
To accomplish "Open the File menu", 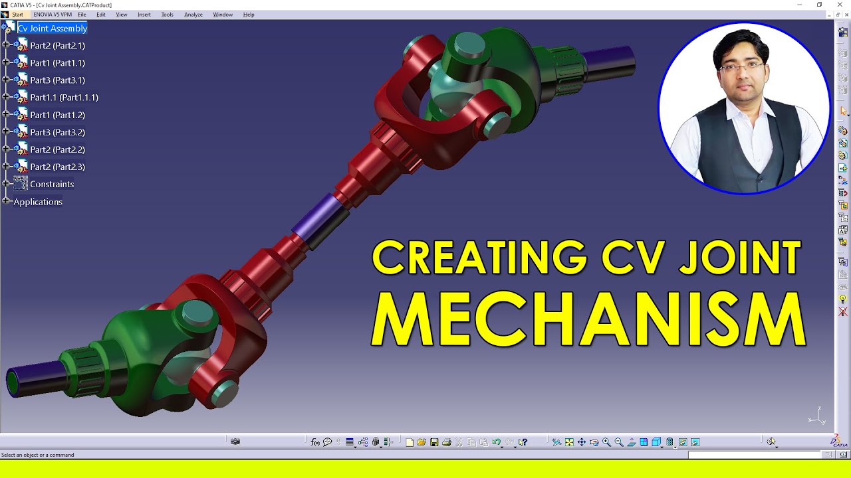I will click(82, 15).
